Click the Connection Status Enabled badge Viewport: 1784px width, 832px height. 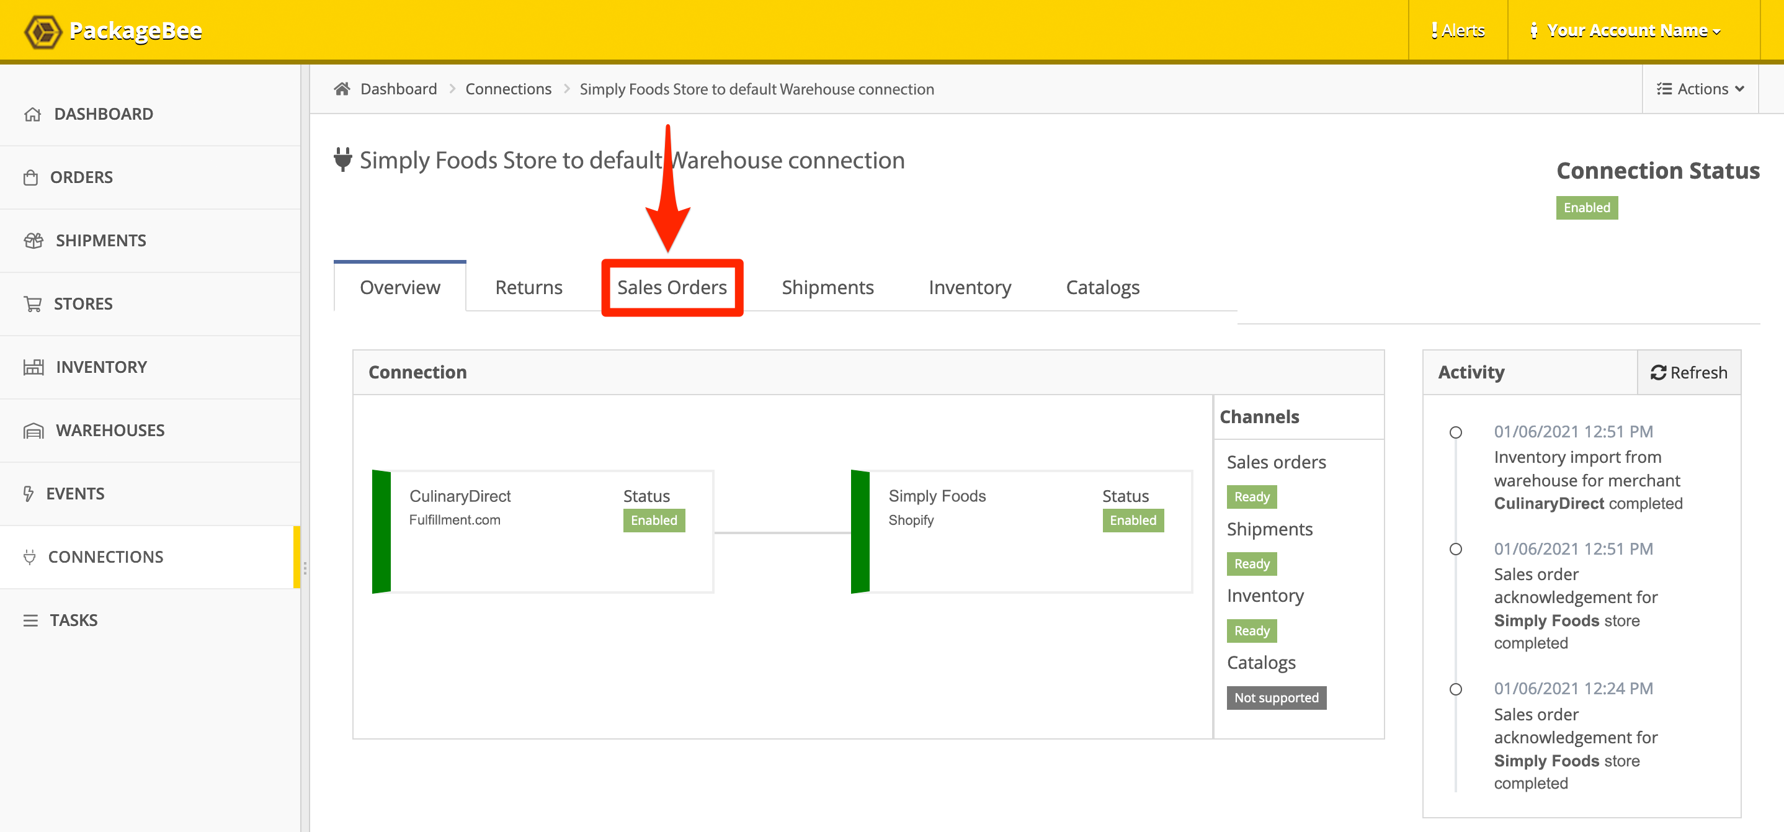pyautogui.click(x=1587, y=208)
